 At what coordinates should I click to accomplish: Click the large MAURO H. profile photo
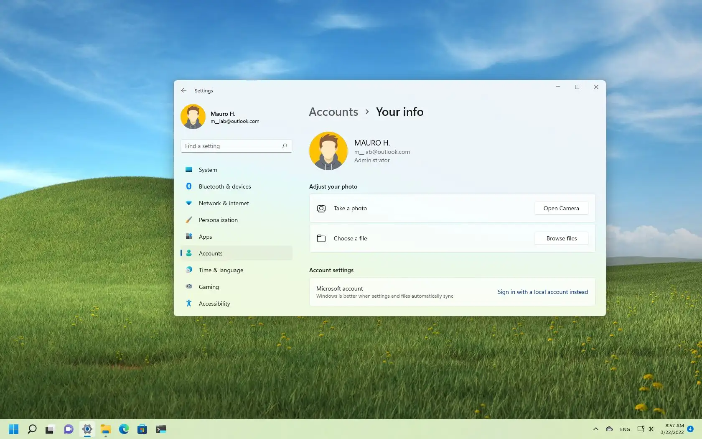328,151
